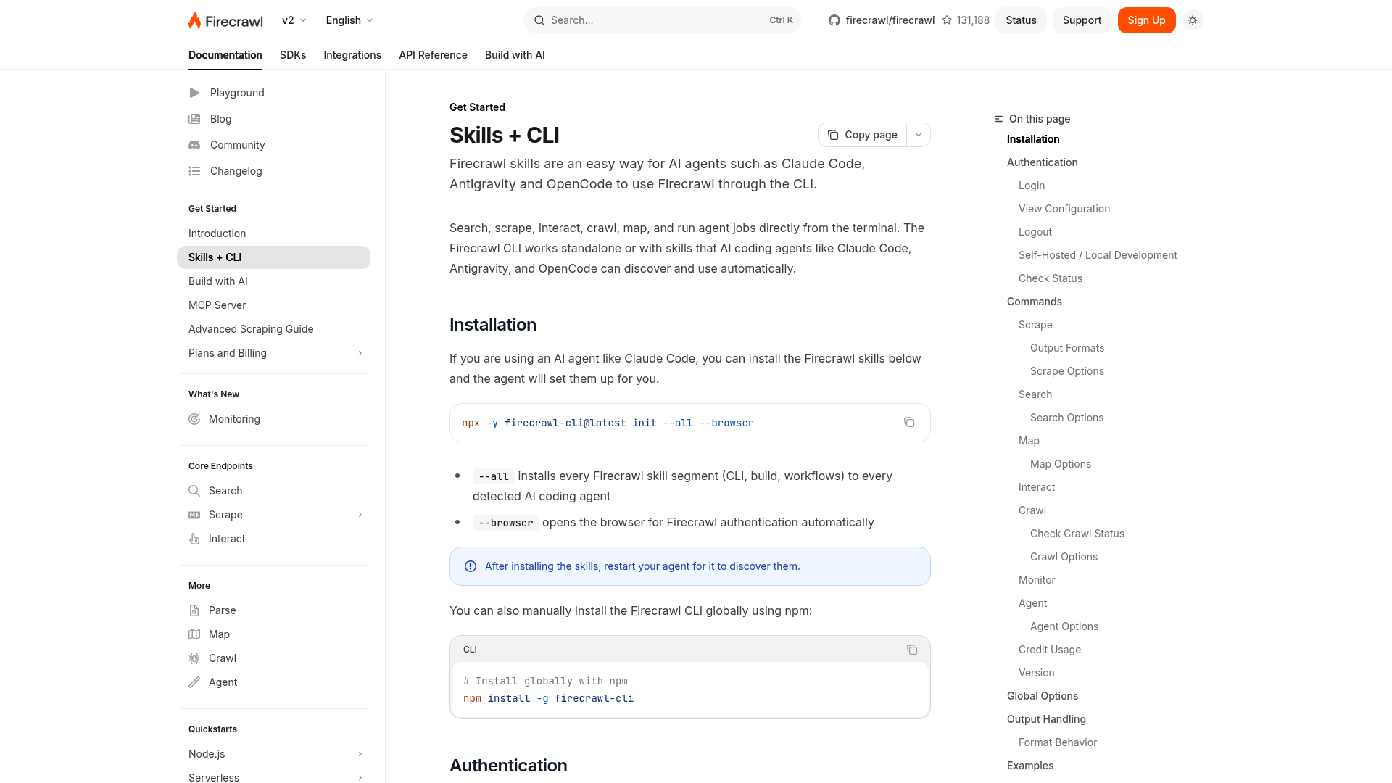Switch to the API Reference tab
The width and height of the screenshot is (1392, 783).
click(433, 55)
